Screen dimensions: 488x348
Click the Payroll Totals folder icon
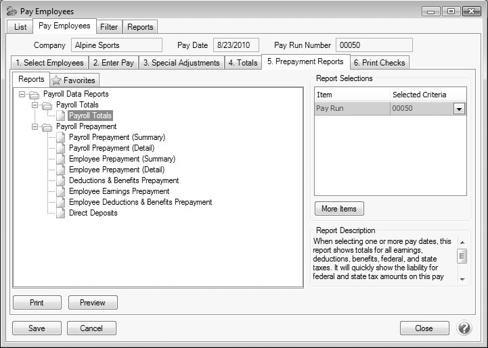pos(47,105)
